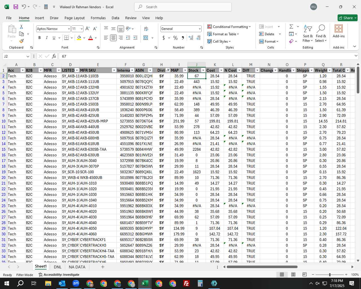
Task: Click the Format Painter brush icon
Action: (x=21, y=41)
